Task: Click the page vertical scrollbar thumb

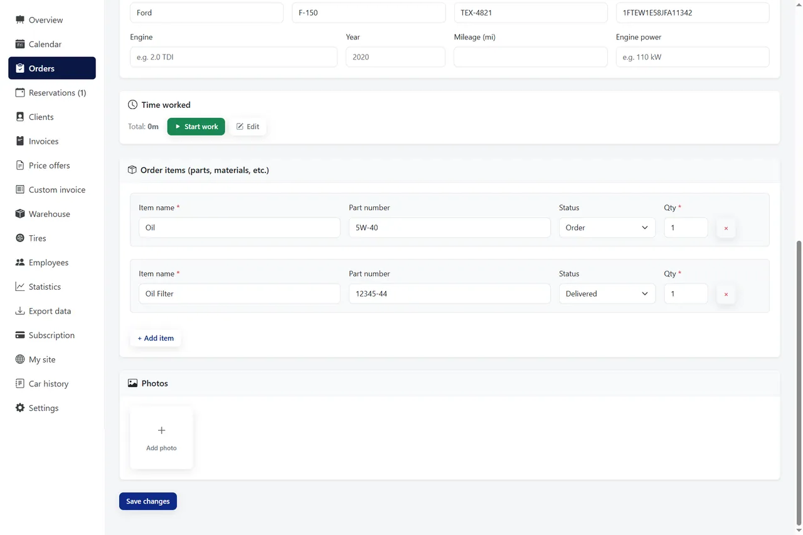Action: [x=799, y=383]
